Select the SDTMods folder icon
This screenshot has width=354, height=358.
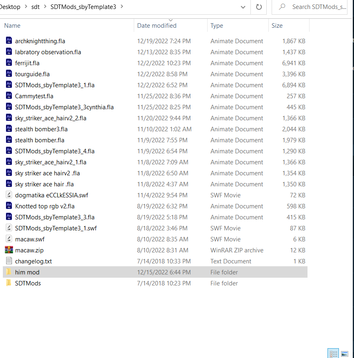9,283
